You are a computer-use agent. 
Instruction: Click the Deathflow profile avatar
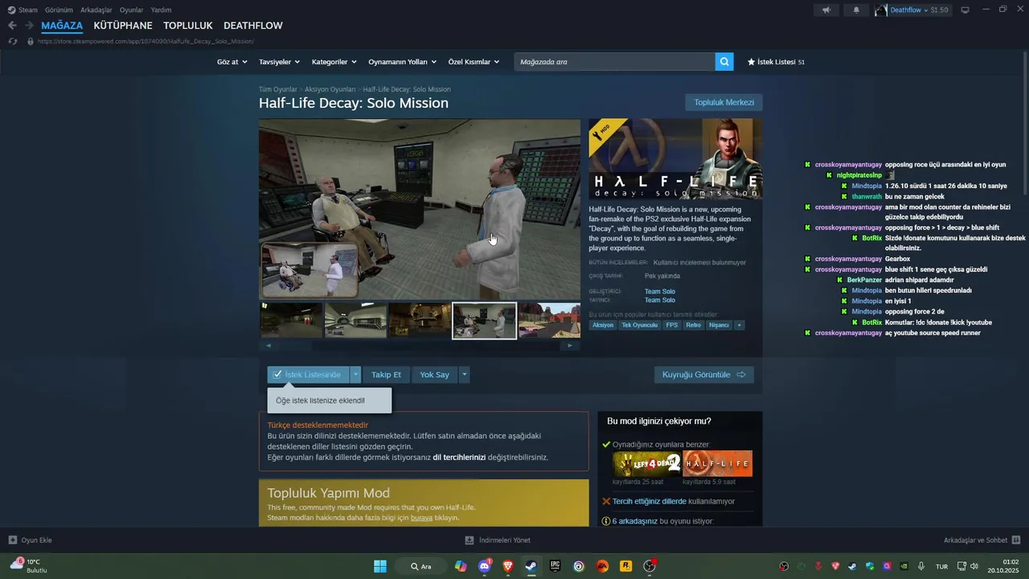[881, 10]
